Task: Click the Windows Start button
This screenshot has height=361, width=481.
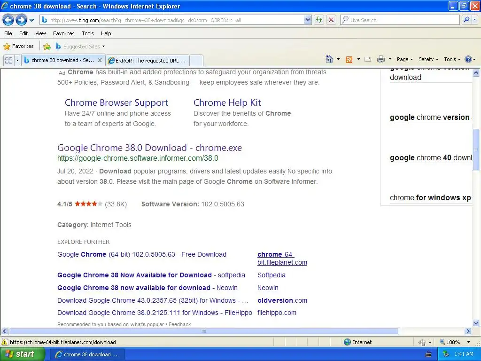Action: [x=23, y=354]
